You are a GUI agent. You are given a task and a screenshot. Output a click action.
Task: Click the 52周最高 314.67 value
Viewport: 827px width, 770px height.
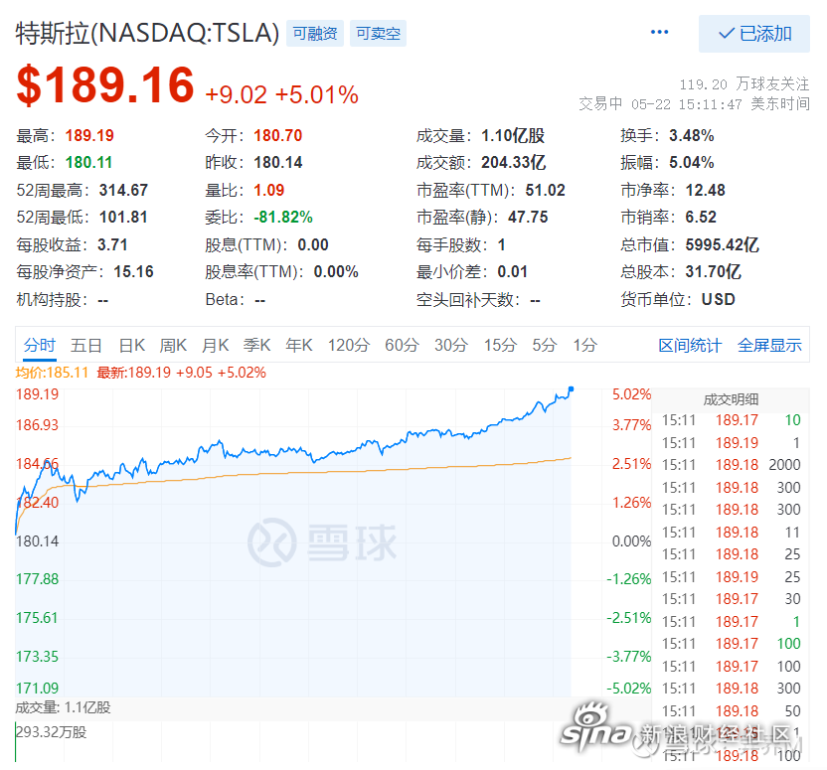click(123, 190)
